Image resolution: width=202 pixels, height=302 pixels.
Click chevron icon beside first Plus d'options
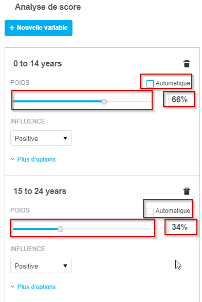pos(12,159)
